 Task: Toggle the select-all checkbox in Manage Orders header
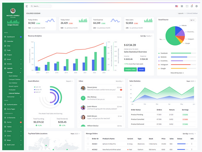click(x=88, y=138)
